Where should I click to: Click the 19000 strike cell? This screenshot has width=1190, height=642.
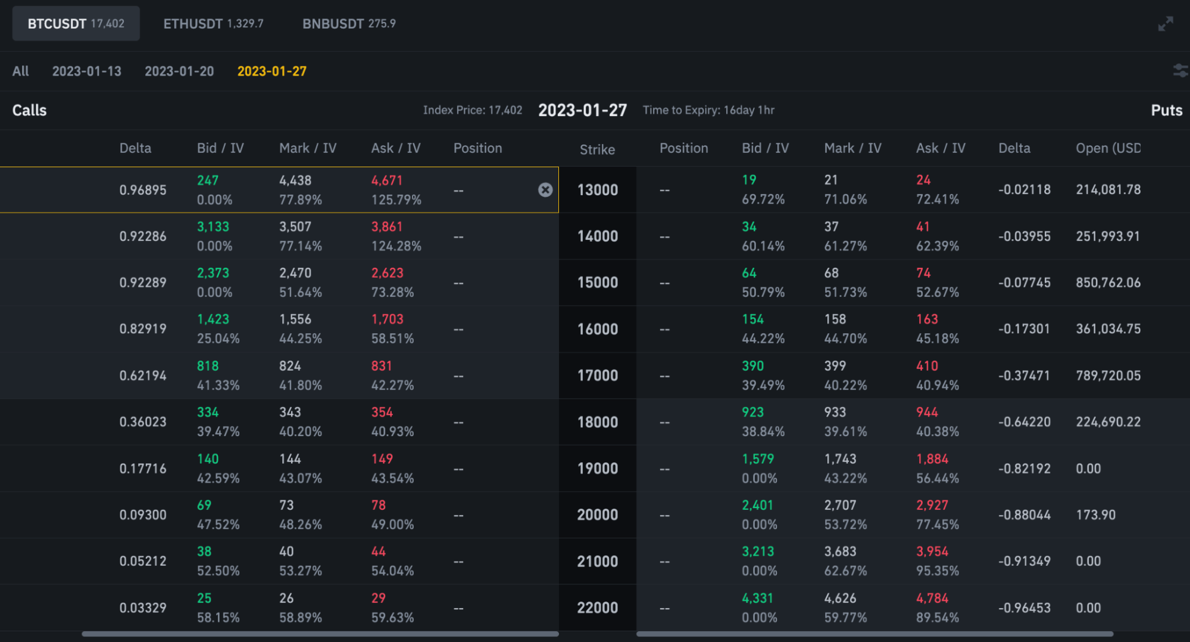tap(598, 468)
